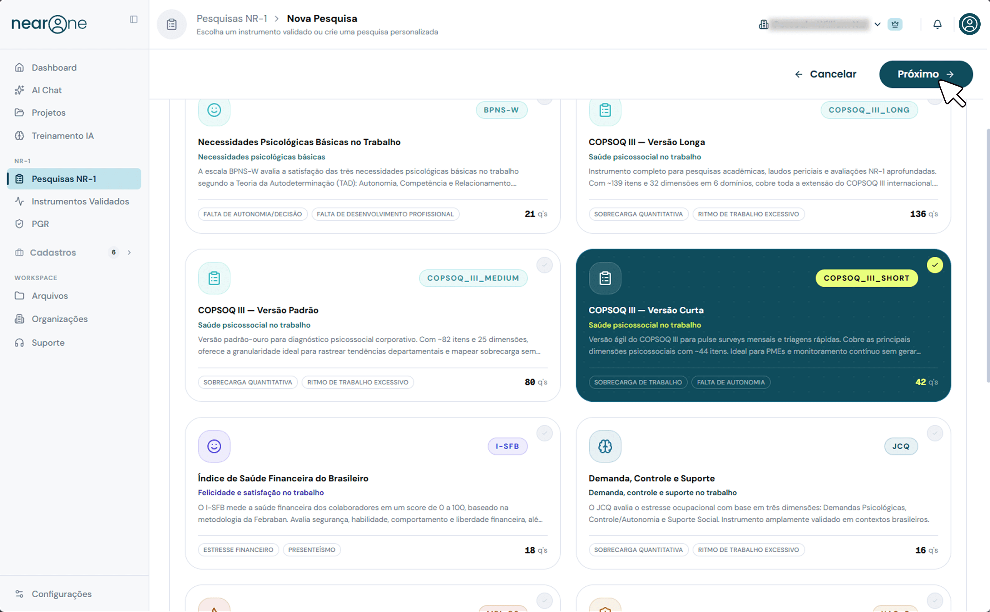
Task: Open Instrumentos Validados menu item
Action: coord(81,201)
